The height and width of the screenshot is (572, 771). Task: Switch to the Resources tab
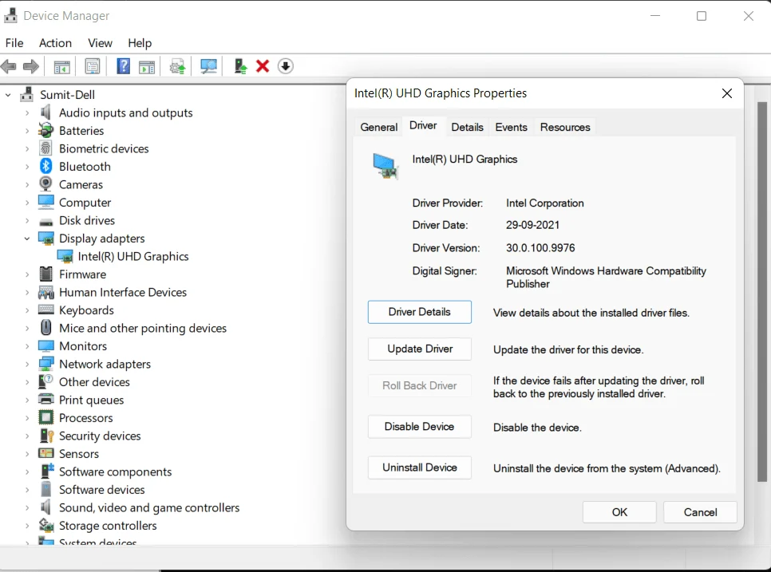point(565,127)
